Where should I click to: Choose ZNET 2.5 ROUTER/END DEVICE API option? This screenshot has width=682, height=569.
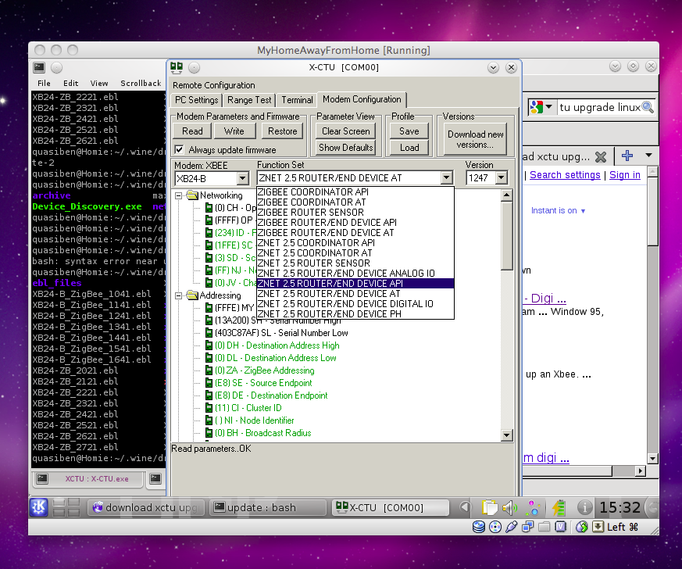[x=330, y=284]
